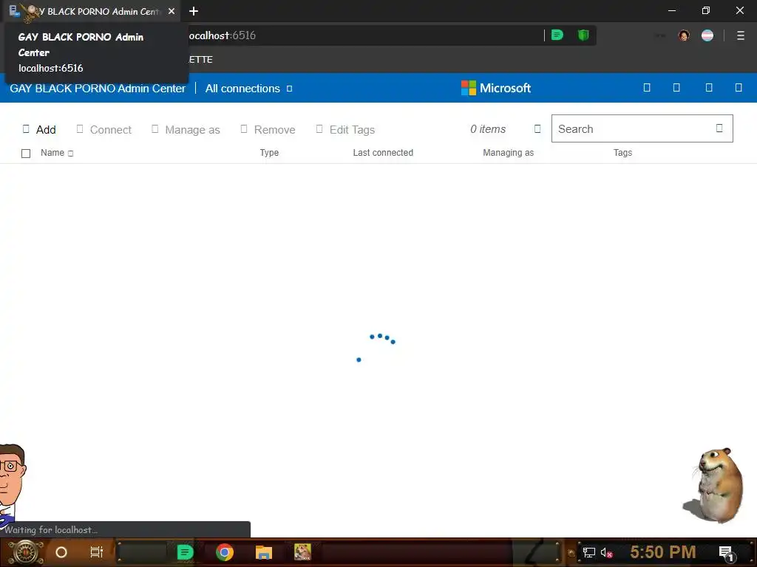Screen dimensions: 757x567
Task: Click the 0 items count label
Action: (488, 129)
